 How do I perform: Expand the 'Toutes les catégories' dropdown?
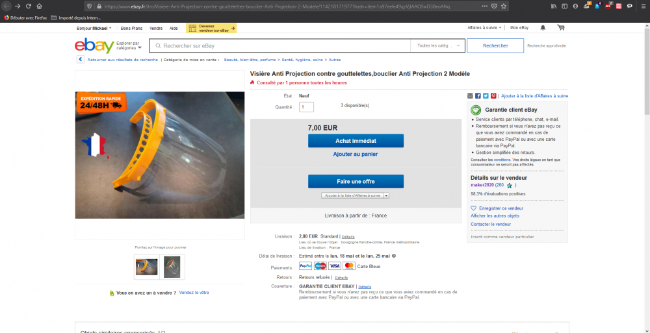click(x=439, y=46)
